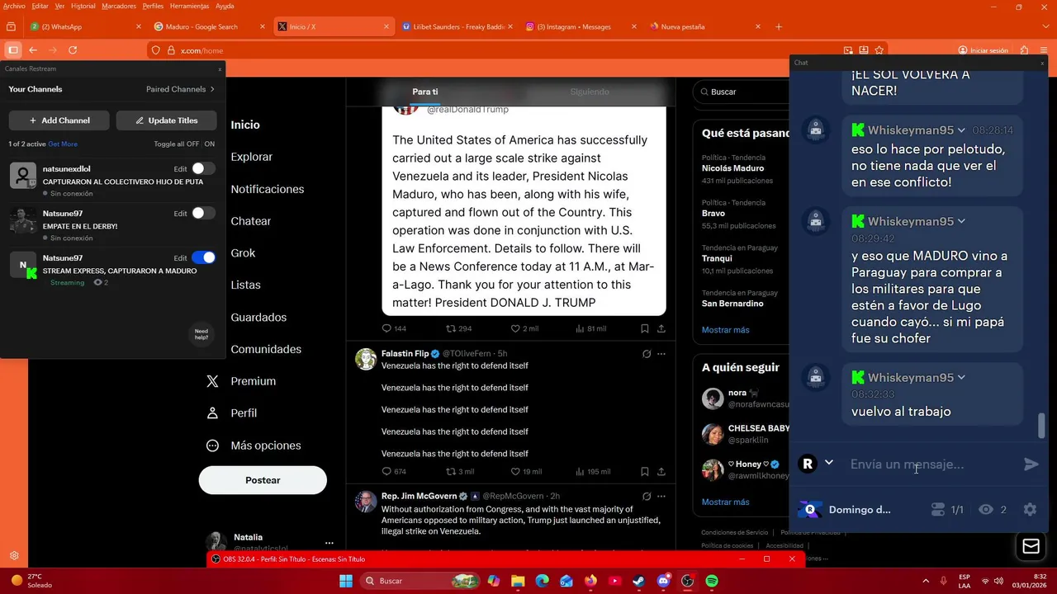This screenshot has height=594, width=1057.
Task: Switch to the Maduro - Google Search tab
Action: coord(211,26)
